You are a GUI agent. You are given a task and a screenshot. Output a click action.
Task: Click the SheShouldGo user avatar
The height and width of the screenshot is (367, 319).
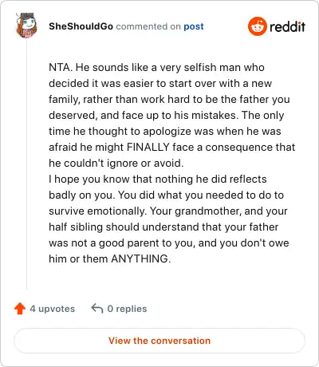point(26,26)
